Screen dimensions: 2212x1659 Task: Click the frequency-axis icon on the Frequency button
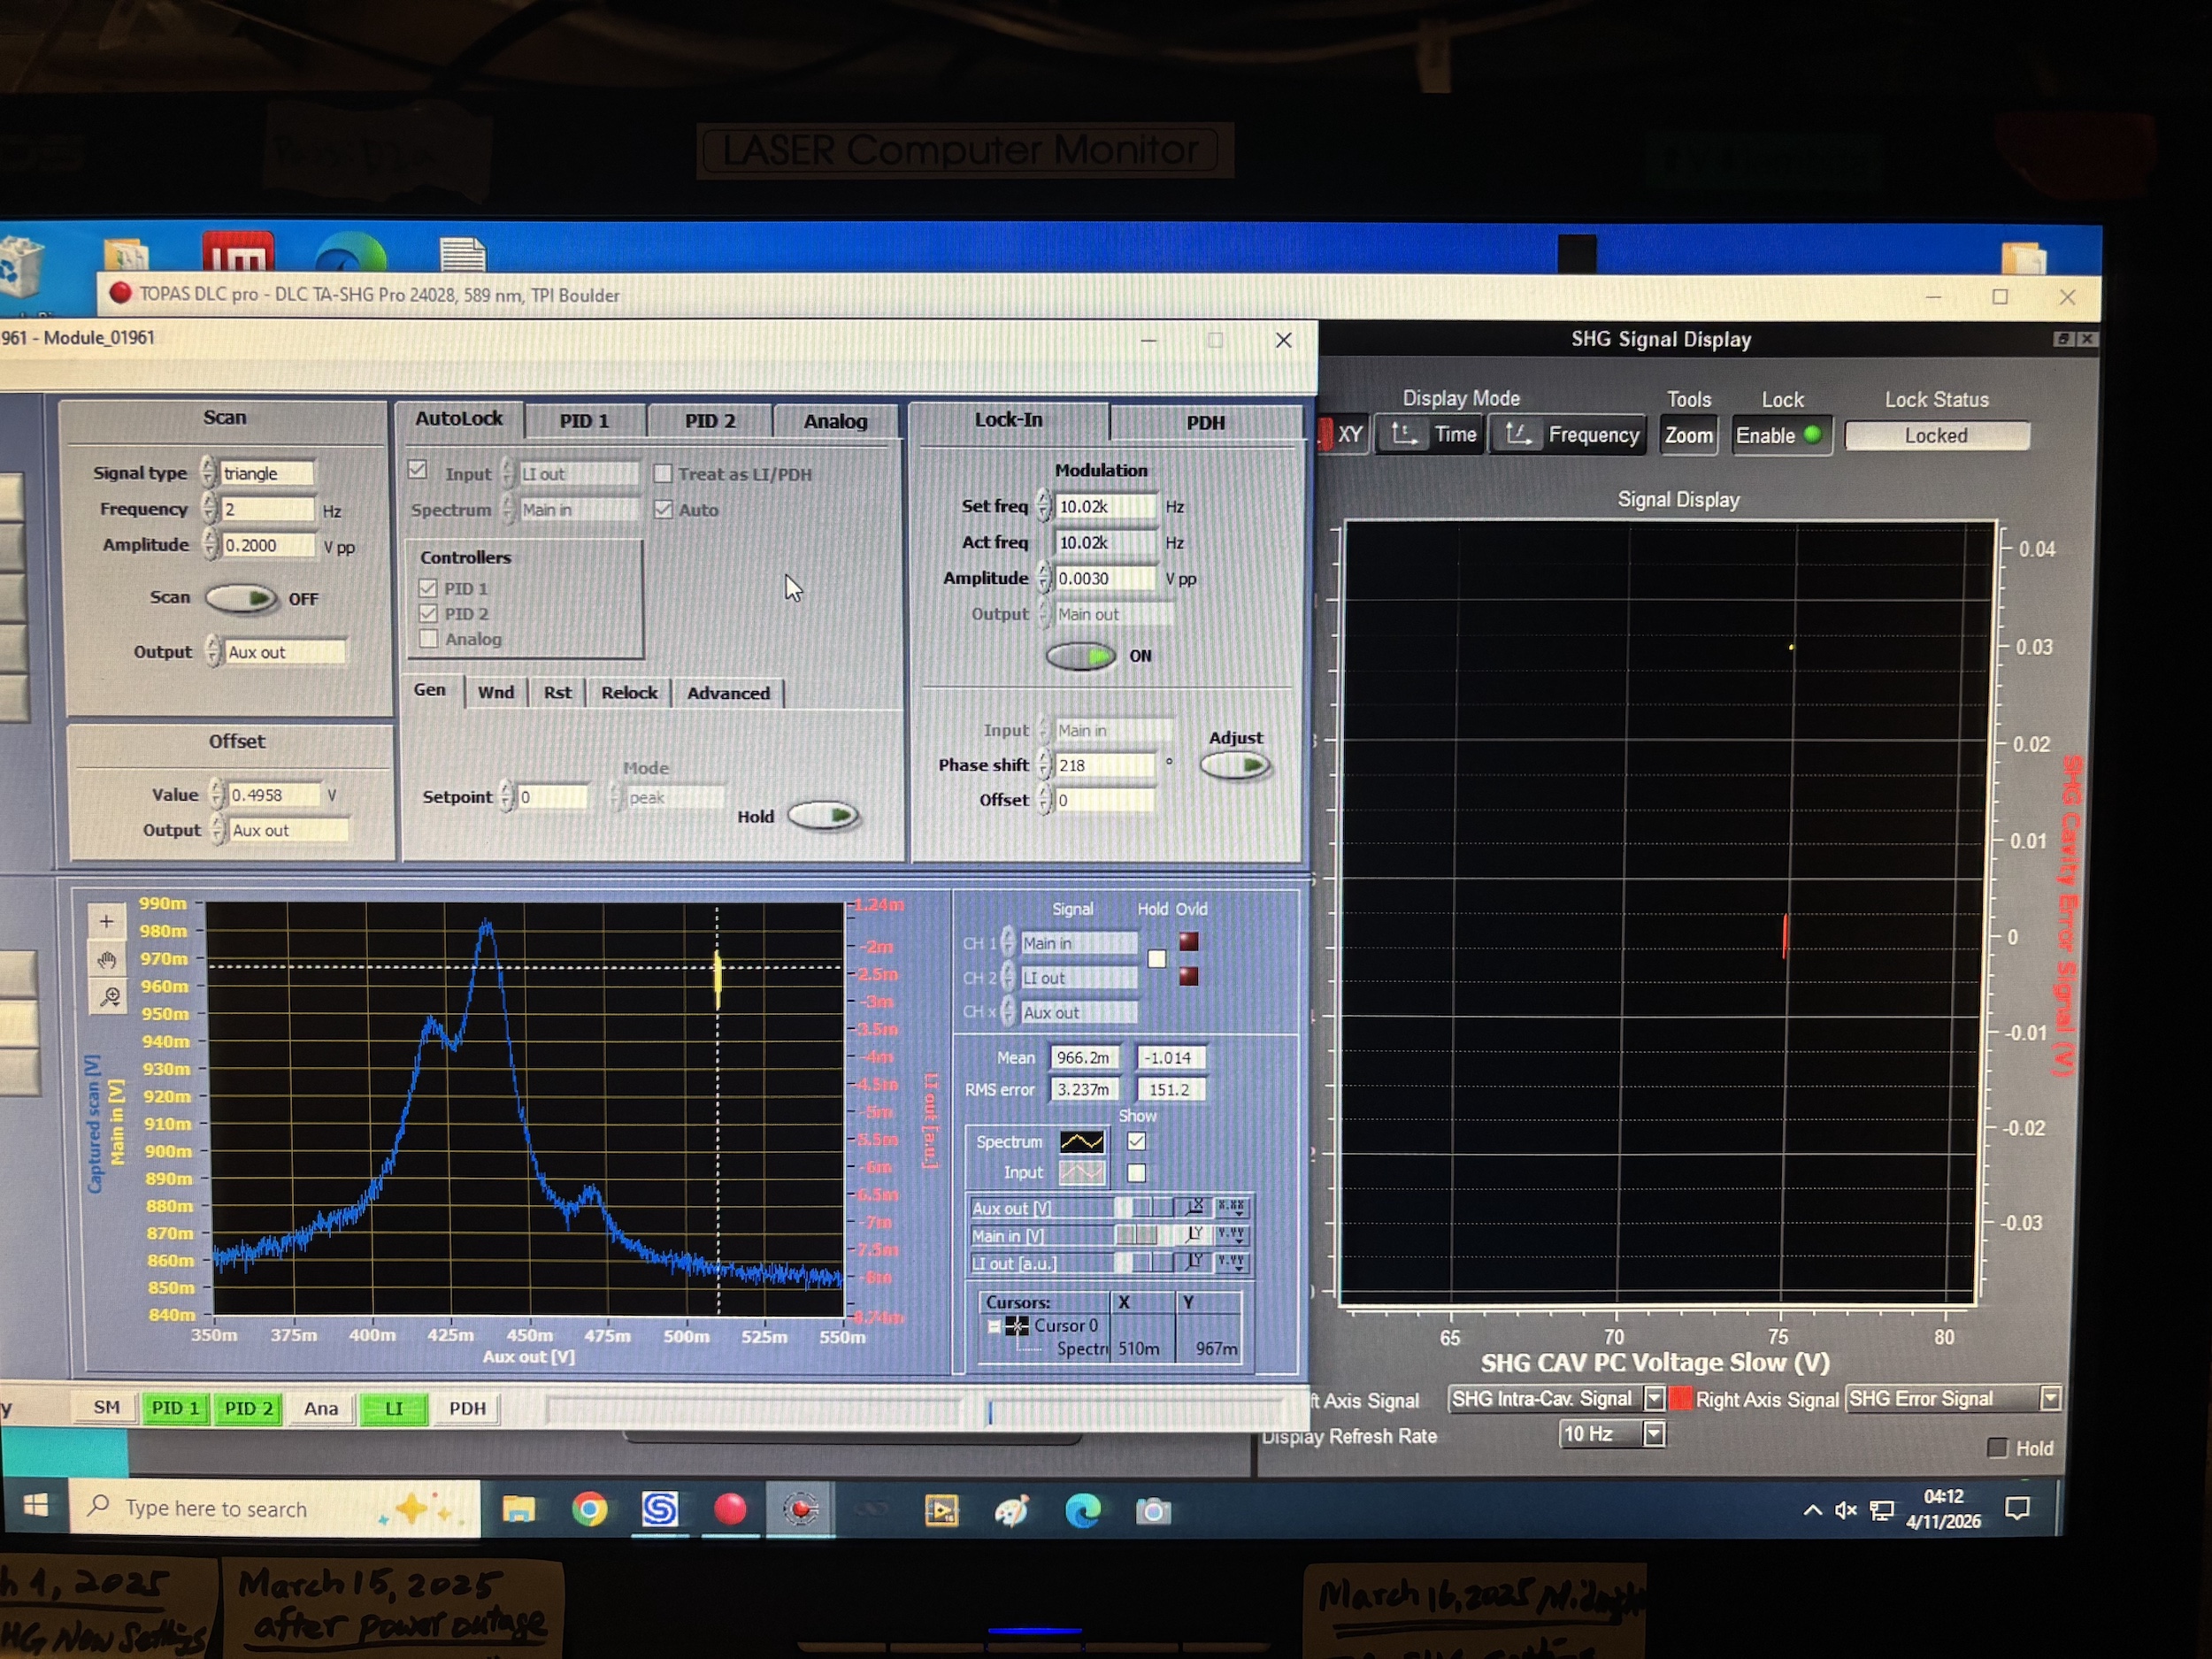[x=1519, y=435]
